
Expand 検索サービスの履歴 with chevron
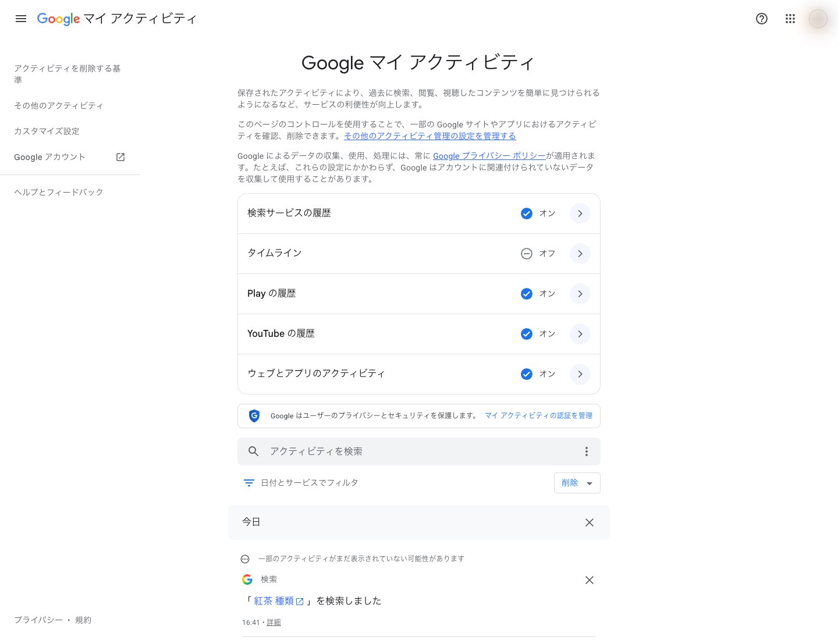pyautogui.click(x=580, y=214)
